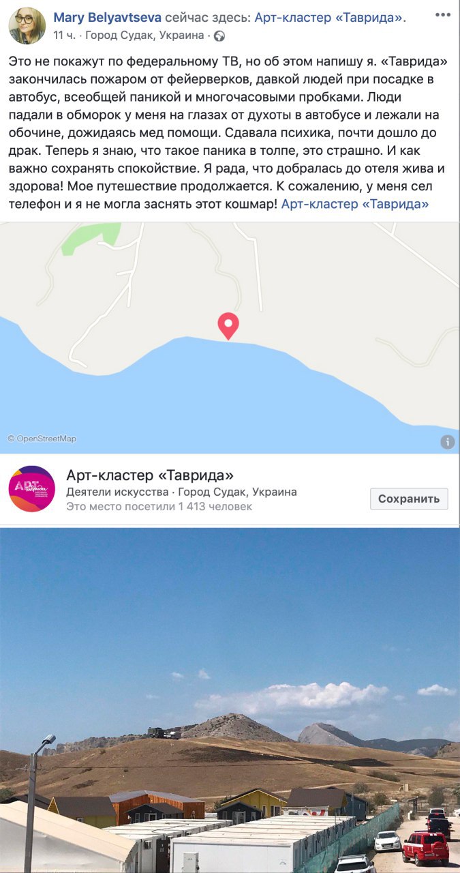
Task: Open the round Арт Таврида logo
Action: click(x=31, y=489)
